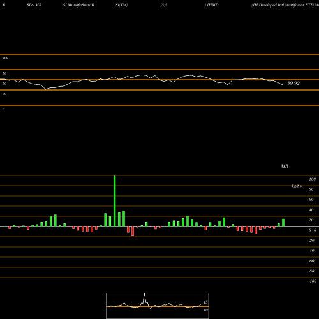Click the lowest dip of the RSI line
The image size is (319, 319).
coord(46,89)
